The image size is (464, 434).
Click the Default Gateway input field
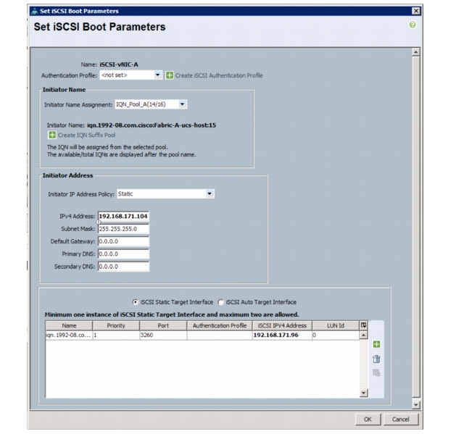(123, 241)
